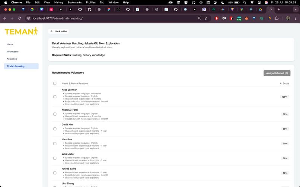Click Assign Selected (0) button
Image resolution: width=300 pixels, height=187 pixels.
tap(277, 73)
